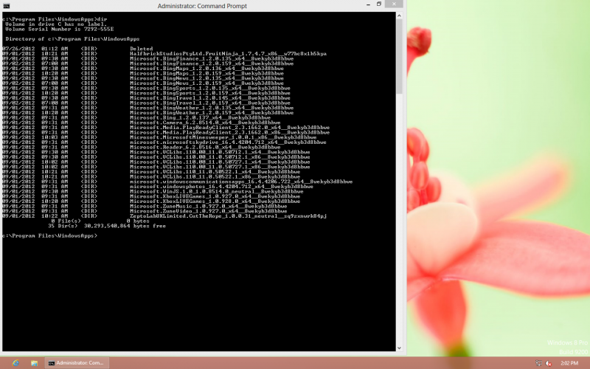
Task: Restore down the Command Prompt window
Action: tap(379, 4)
